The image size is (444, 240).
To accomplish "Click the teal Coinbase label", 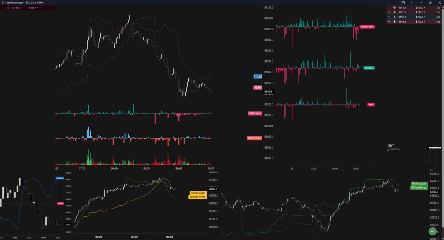I will tap(369, 68).
